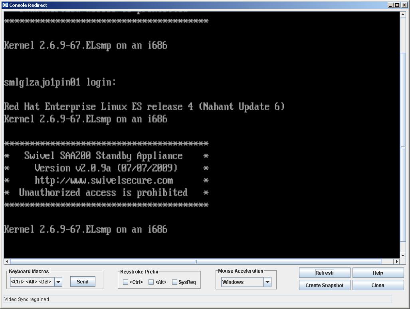
Task: Open Help for Console Redirect
Action: (378, 273)
